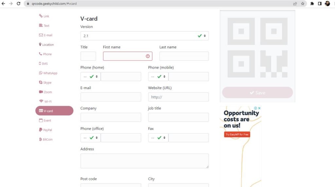Bookmark page with star icon

303,4
